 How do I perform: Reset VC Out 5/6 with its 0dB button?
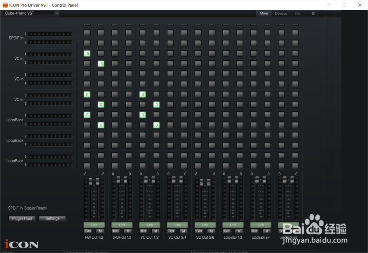pyautogui.click(x=199, y=231)
